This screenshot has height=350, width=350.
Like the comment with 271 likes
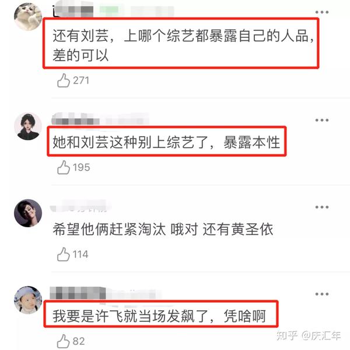click(64, 81)
